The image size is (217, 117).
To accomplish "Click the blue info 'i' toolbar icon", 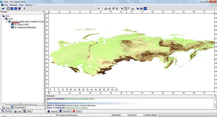I will [19, 8].
